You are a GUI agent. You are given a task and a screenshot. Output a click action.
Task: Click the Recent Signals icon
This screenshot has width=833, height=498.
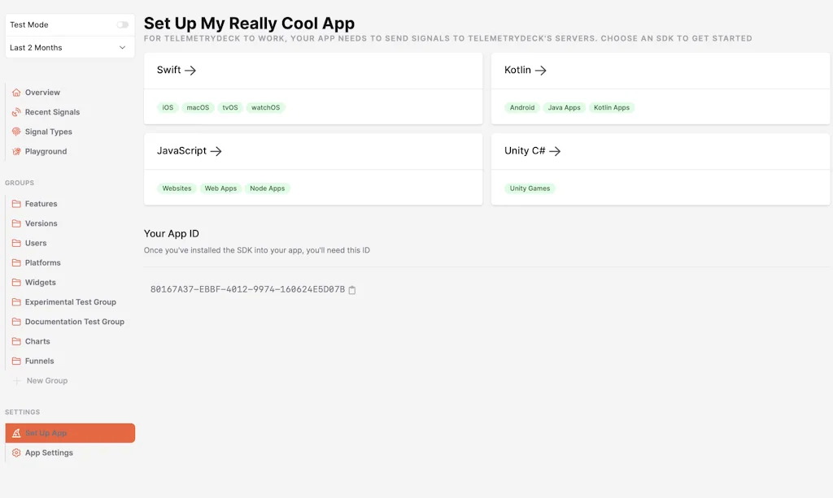pos(16,112)
